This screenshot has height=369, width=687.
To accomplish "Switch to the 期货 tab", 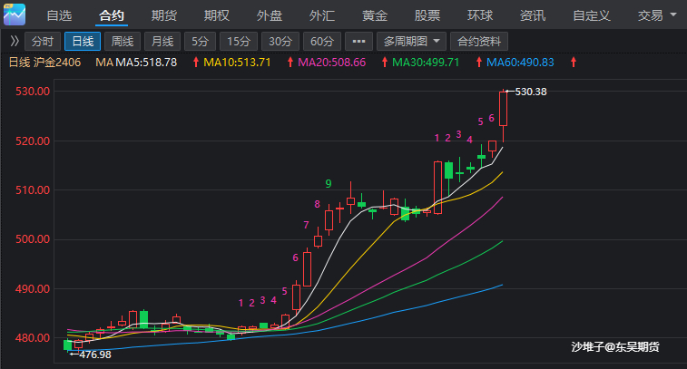I will (164, 15).
